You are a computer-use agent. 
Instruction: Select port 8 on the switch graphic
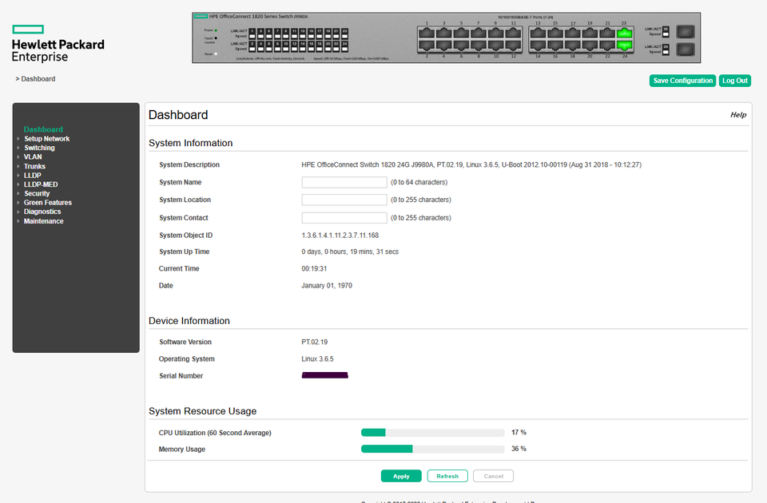(479, 46)
